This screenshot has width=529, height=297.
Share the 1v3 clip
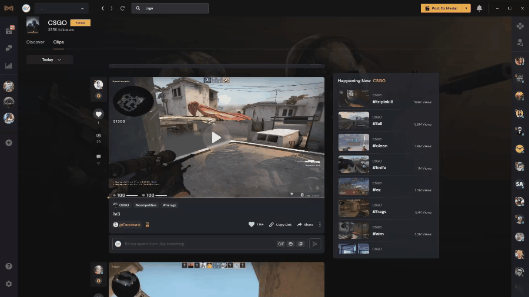(x=305, y=225)
